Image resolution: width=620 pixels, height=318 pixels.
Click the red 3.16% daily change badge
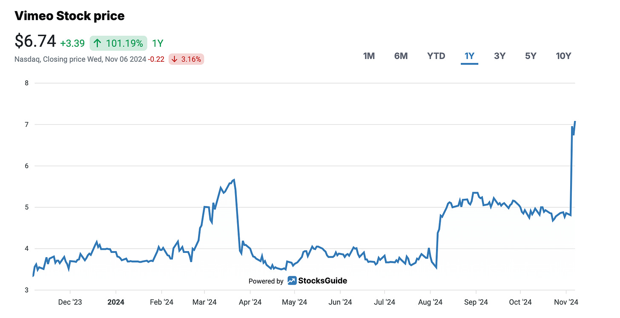pyautogui.click(x=187, y=59)
